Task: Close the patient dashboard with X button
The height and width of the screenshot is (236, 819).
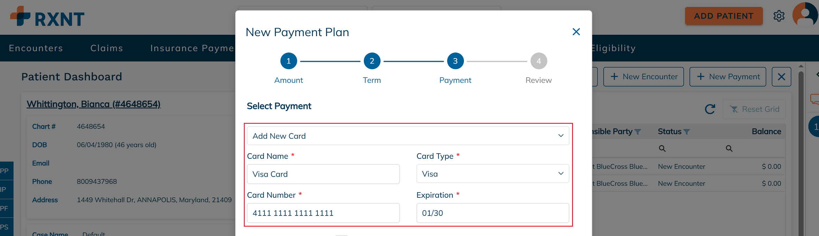Action: coord(781,77)
